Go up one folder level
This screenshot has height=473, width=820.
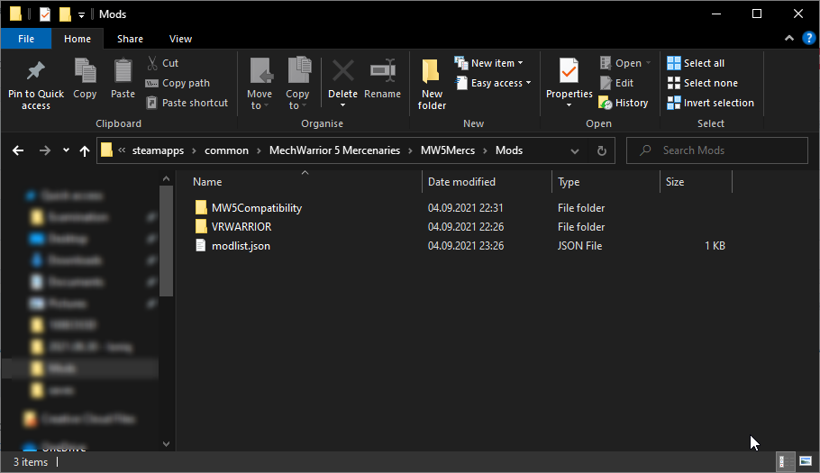pyautogui.click(x=84, y=150)
